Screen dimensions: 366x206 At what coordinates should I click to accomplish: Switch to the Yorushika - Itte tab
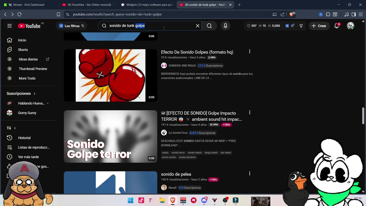click(x=89, y=5)
